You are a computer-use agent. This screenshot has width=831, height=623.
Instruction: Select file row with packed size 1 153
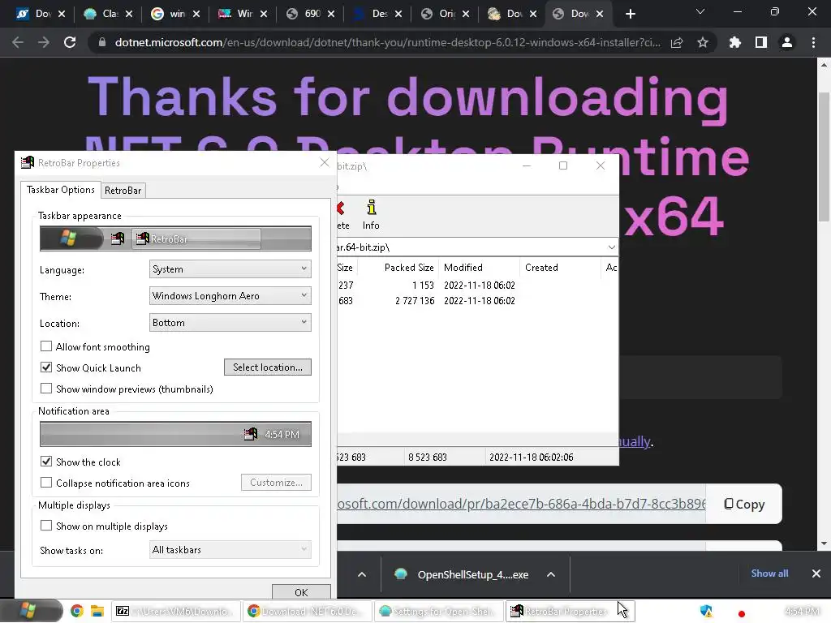click(477, 286)
